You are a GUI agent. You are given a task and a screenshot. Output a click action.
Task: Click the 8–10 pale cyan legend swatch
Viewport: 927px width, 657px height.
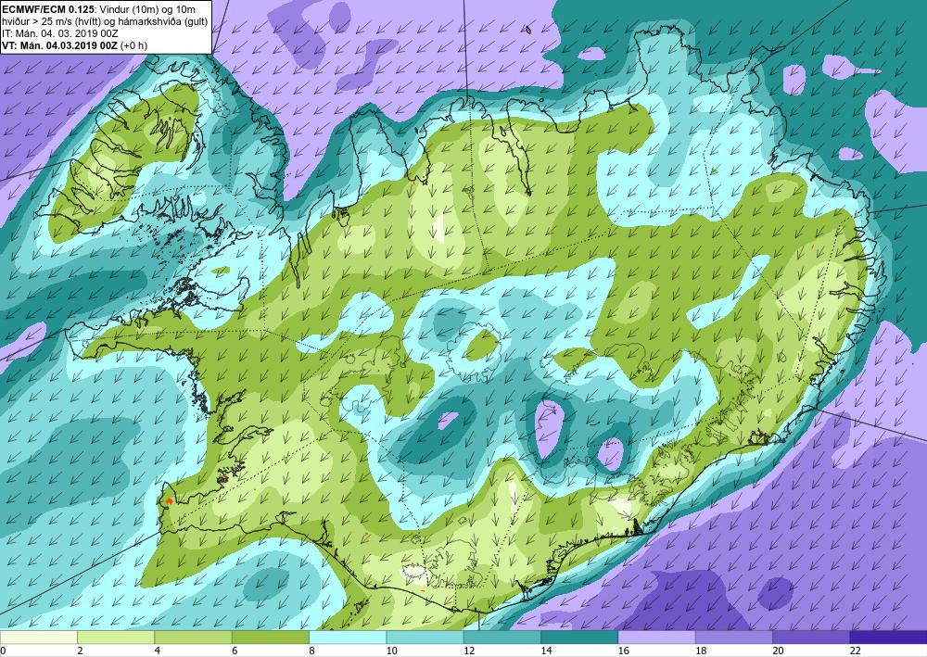tap(348, 637)
